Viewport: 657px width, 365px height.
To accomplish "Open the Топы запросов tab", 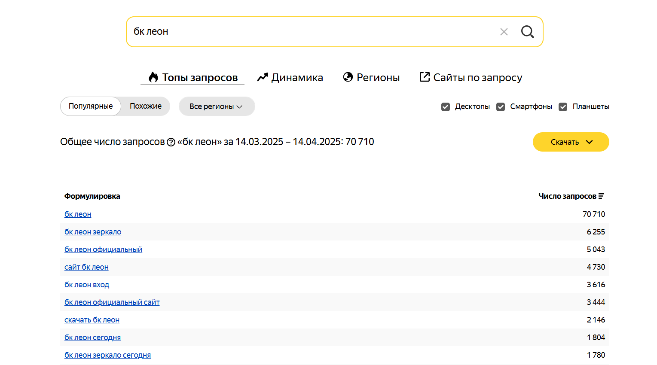I will click(x=193, y=77).
